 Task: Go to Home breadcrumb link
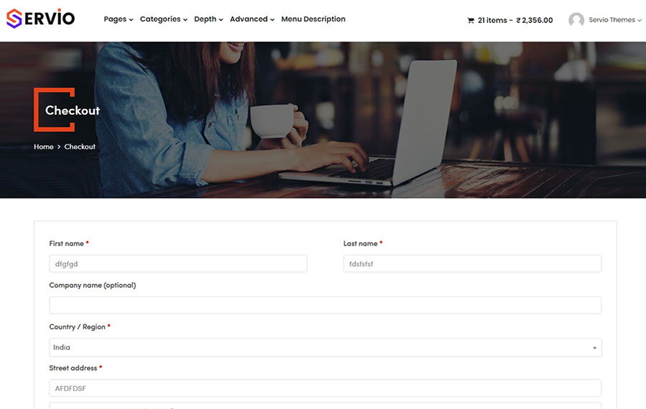pos(43,146)
